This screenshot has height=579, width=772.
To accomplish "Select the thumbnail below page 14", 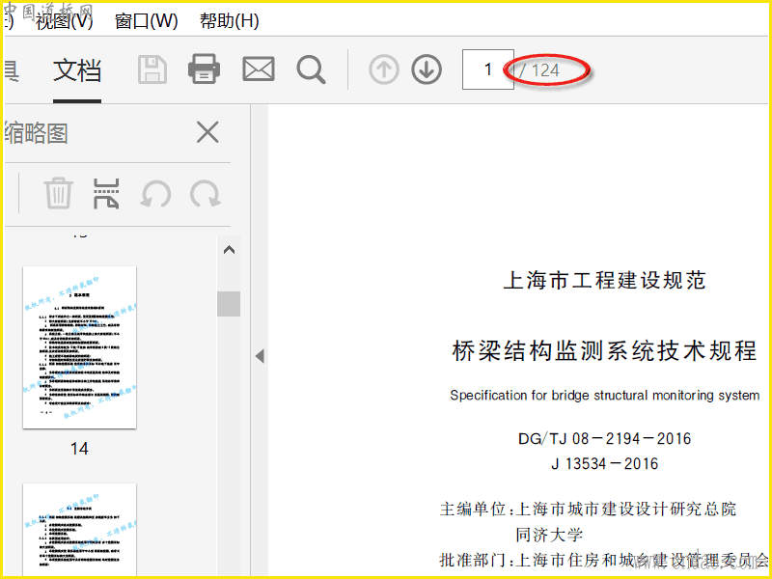I will [80, 529].
